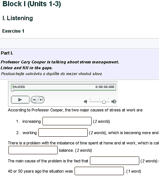
Task: Click the volume slider handle
Action: 104,102
